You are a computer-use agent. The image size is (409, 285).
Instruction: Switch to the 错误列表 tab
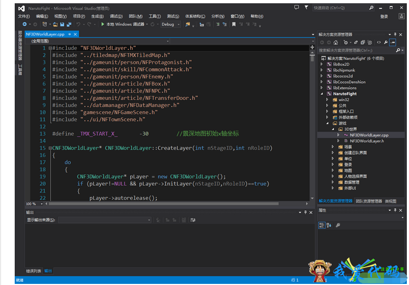33,271
